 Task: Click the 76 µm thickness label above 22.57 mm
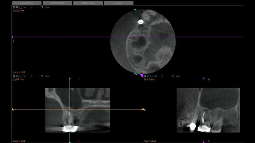tap(47, 76)
